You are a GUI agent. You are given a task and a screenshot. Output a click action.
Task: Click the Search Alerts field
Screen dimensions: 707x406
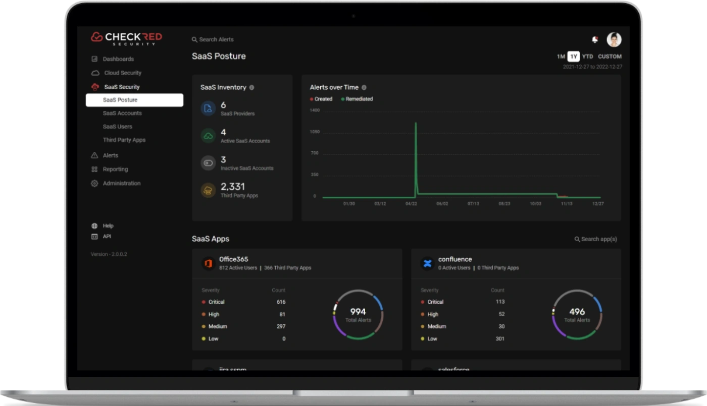point(213,40)
